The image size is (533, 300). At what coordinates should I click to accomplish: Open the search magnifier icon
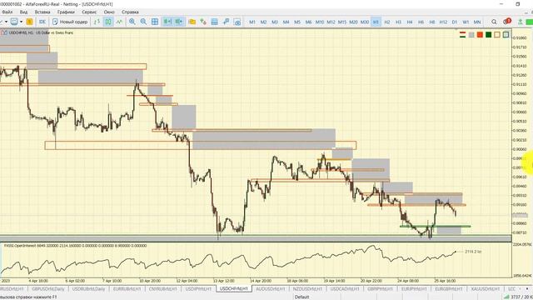pos(494,22)
